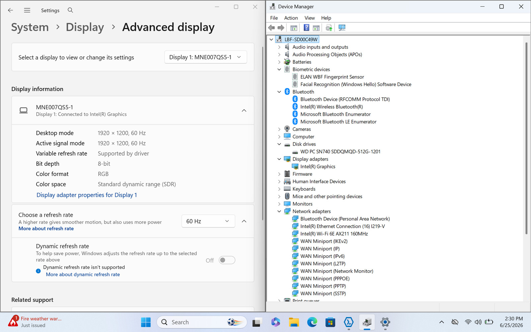Click the Scan for hardware changes icon
Viewport: 531px width, 332px height.
pos(342,28)
